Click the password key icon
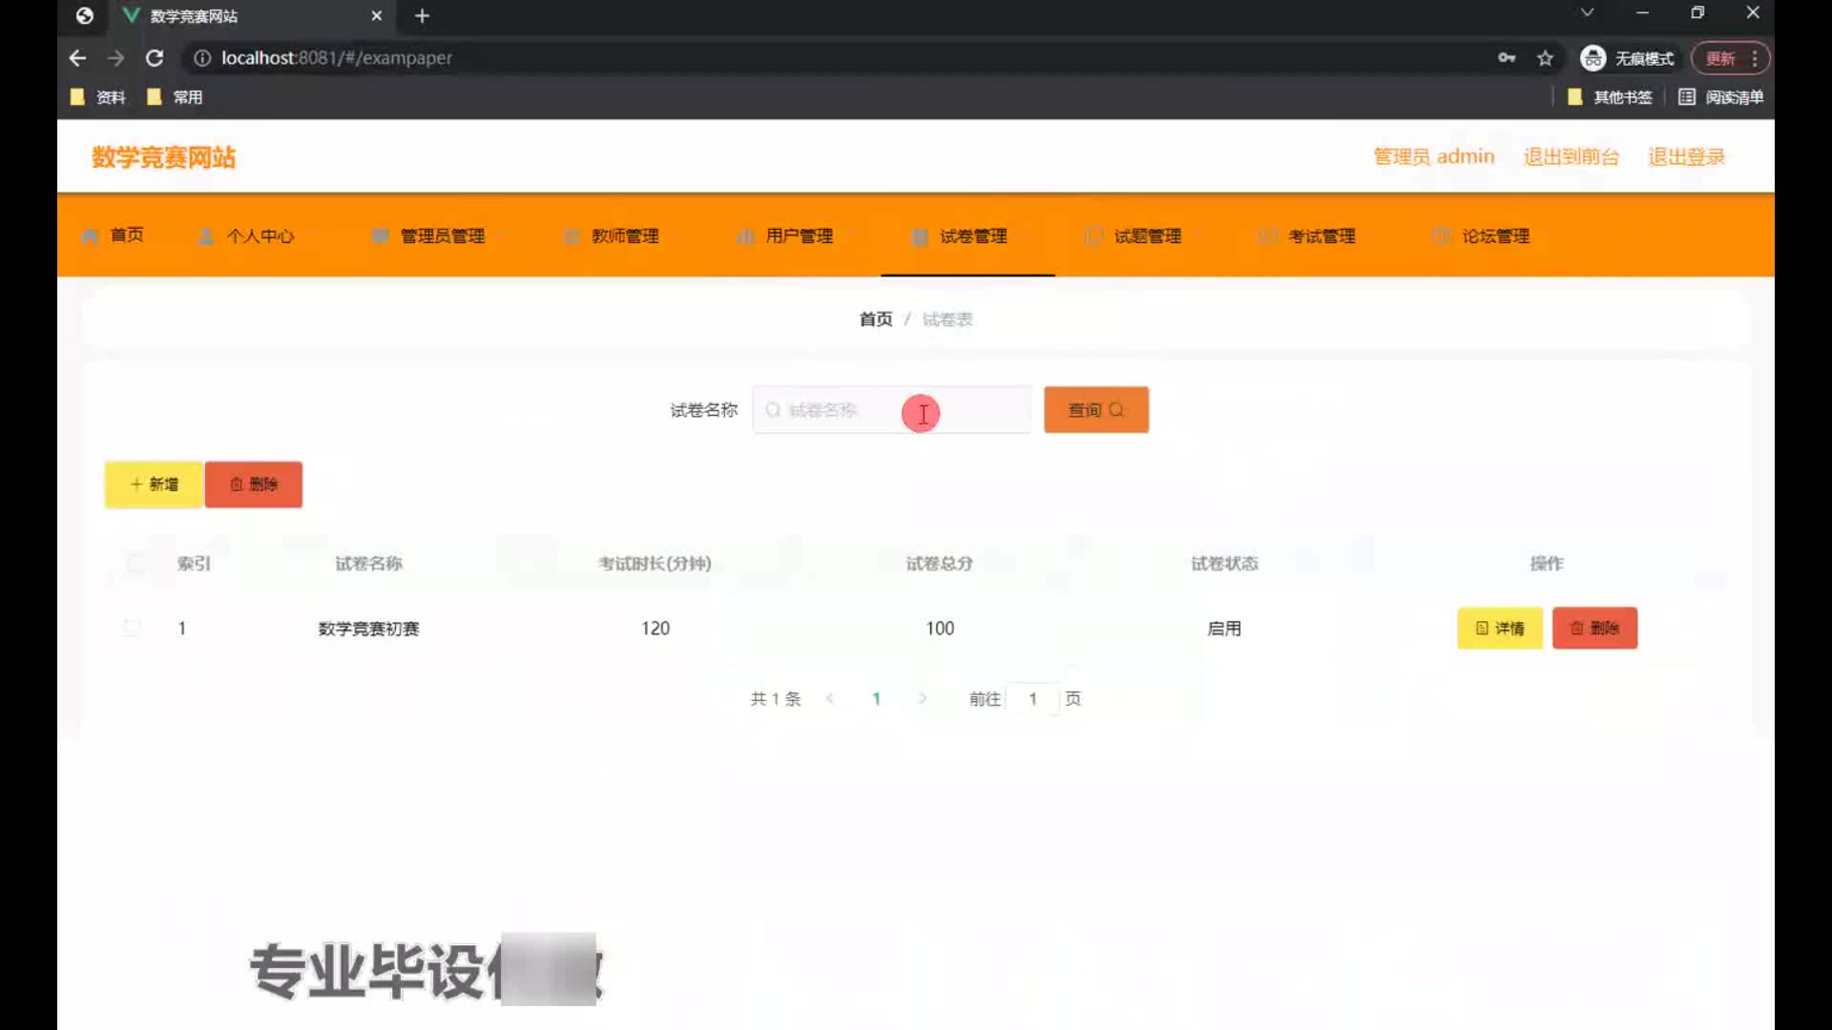Screen dimensions: 1832x1030 1507,58
